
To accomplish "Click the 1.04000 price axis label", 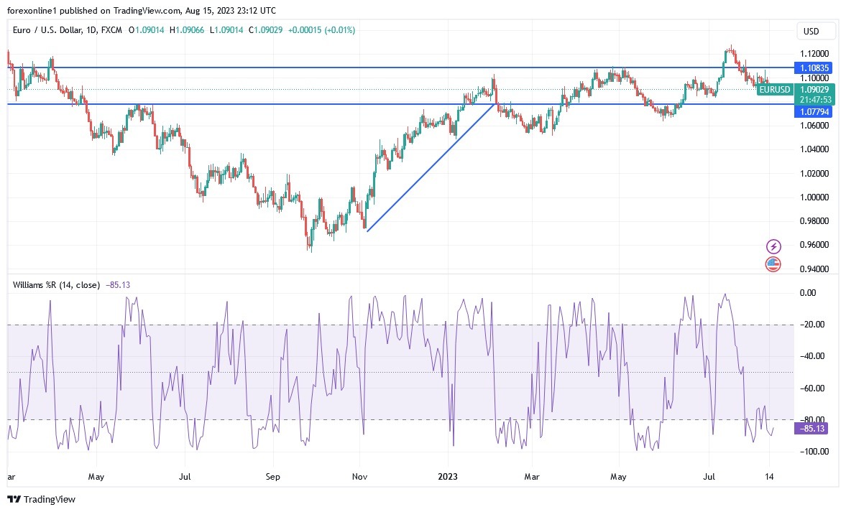I will tap(814, 149).
